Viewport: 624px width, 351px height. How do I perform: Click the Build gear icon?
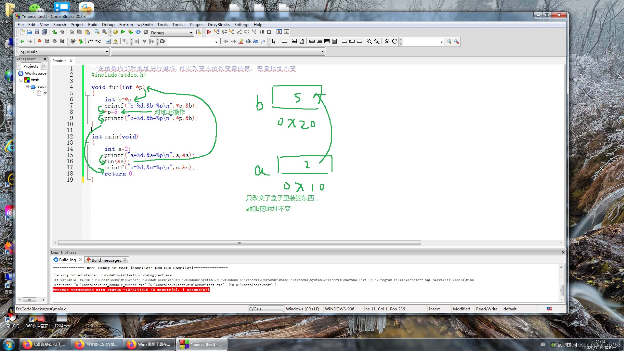[116, 32]
